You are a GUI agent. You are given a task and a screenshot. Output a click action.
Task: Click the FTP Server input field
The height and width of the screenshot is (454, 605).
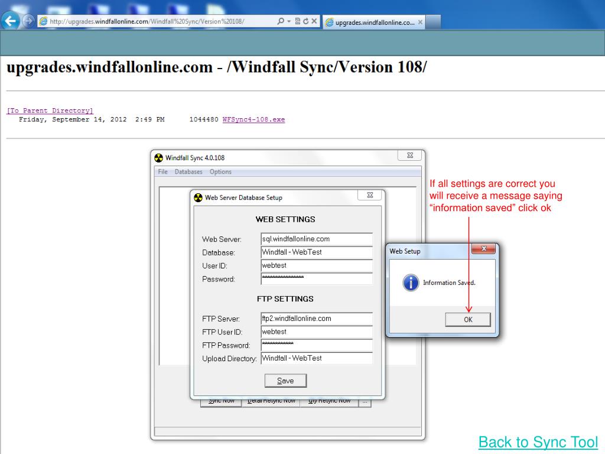point(317,319)
